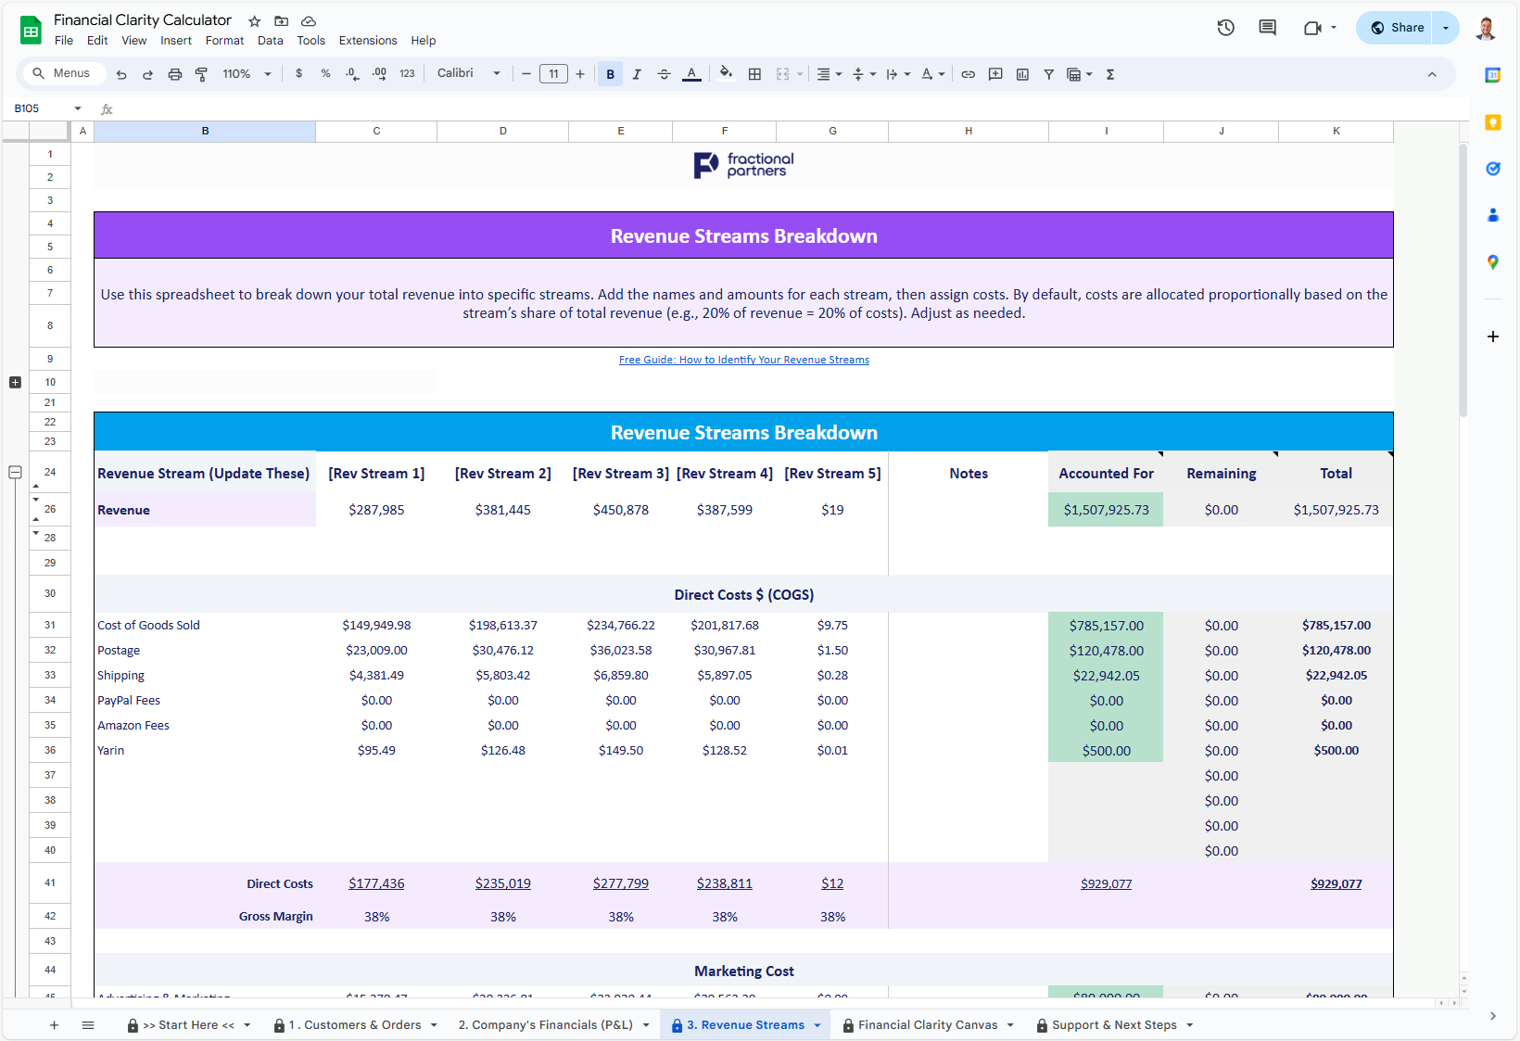This screenshot has width=1520, height=1041.
Task: Toggle percent number format
Action: point(325,74)
